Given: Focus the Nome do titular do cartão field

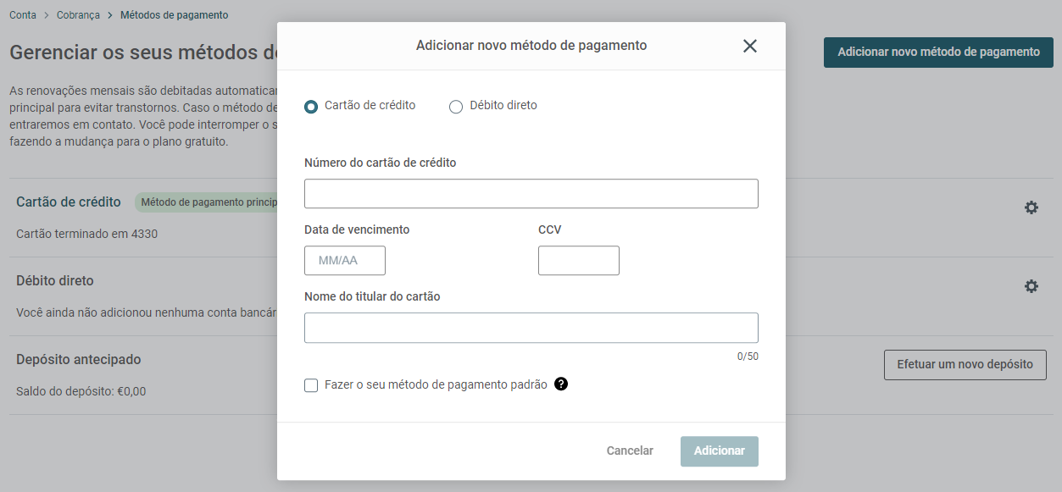Looking at the screenshot, I should click(x=531, y=328).
